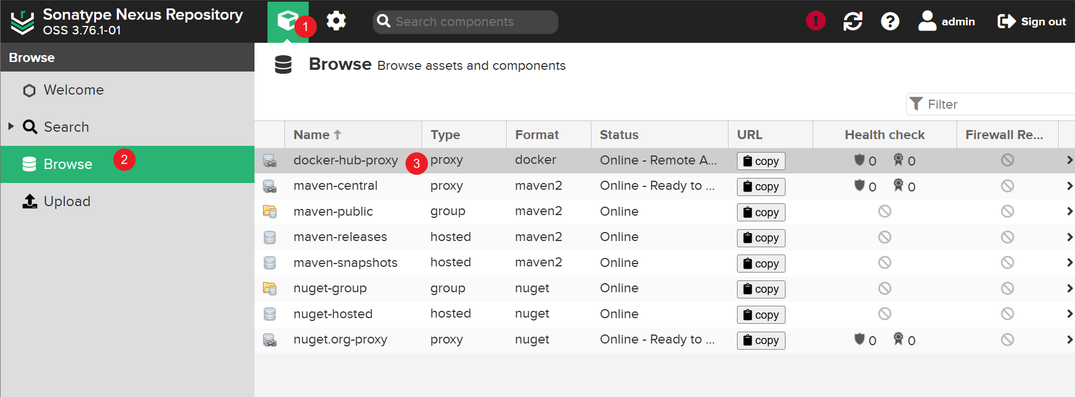The width and height of the screenshot is (1075, 397).
Task: Click the docker-hub-proxy health check shield
Action: coord(859,160)
